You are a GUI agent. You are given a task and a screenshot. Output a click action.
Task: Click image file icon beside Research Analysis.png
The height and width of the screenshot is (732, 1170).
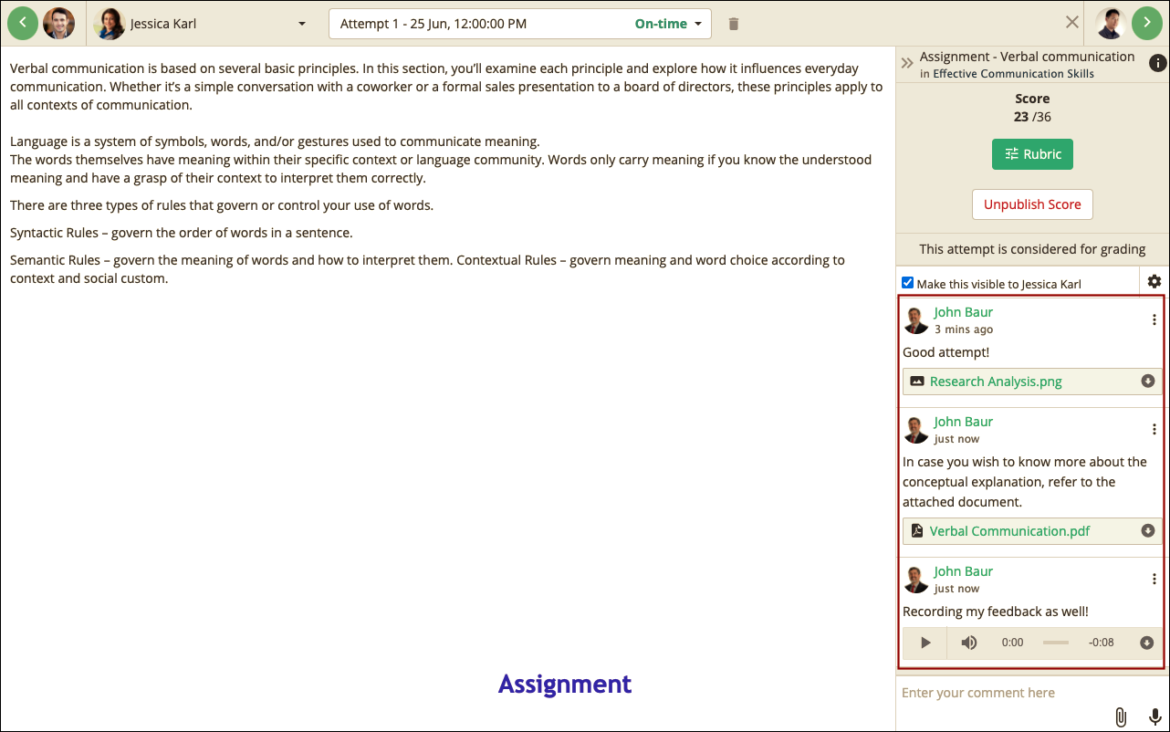pos(917,382)
